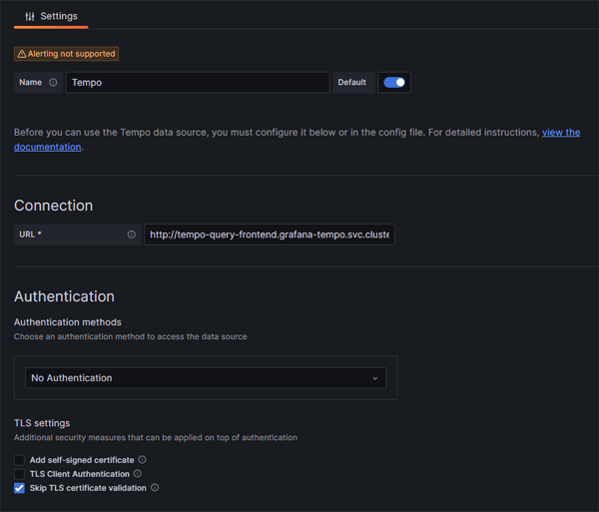The image size is (599, 512).
Task: Enable Add self-signed certificate checkbox
Action: click(19, 460)
